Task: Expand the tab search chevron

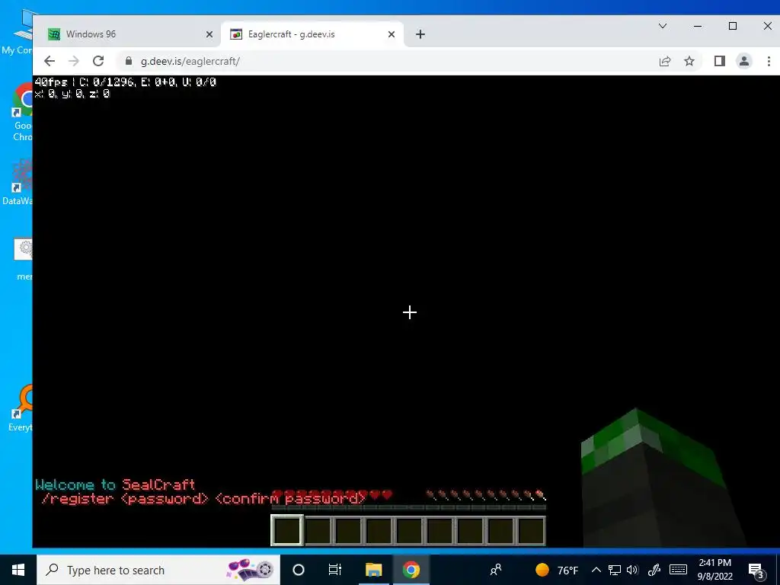Action: coord(663,26)
